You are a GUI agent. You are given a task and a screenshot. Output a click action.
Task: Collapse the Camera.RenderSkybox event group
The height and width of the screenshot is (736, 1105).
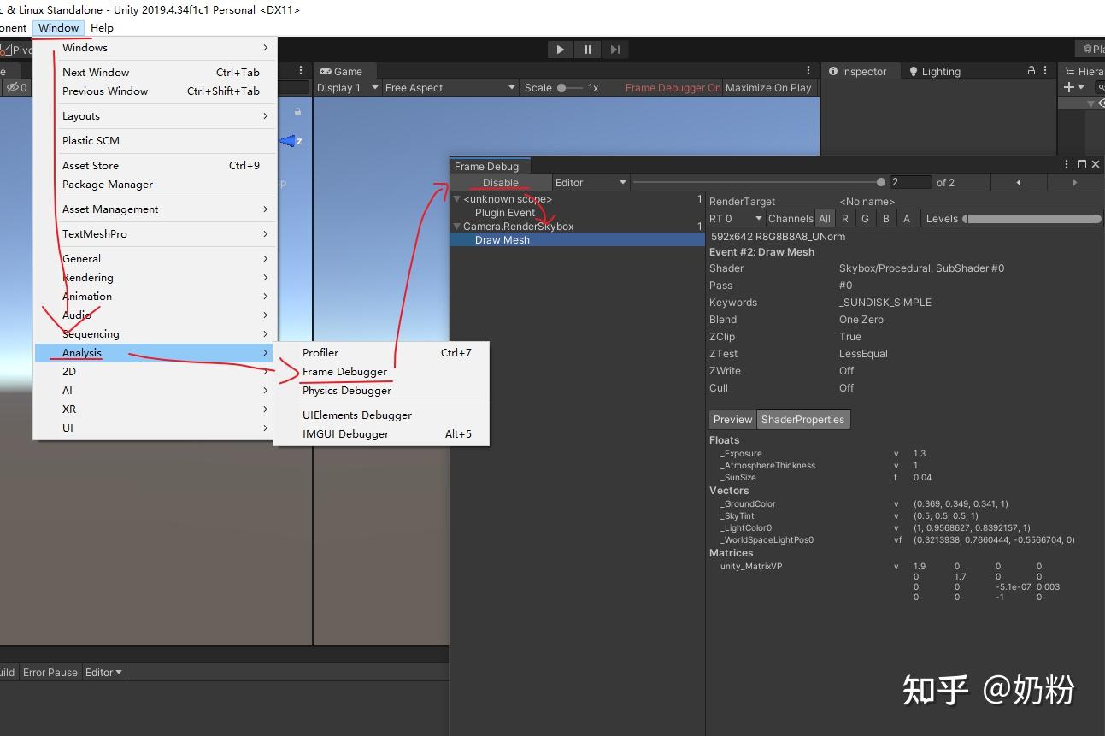(x=456, y=226)
